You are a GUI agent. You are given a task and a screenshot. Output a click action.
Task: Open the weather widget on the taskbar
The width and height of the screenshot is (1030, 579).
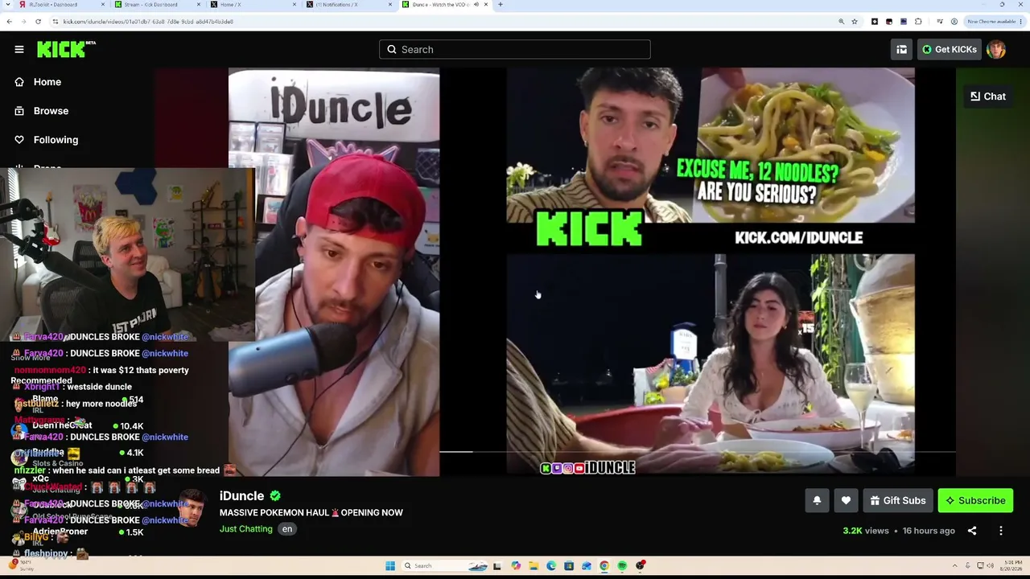(20, 566)
